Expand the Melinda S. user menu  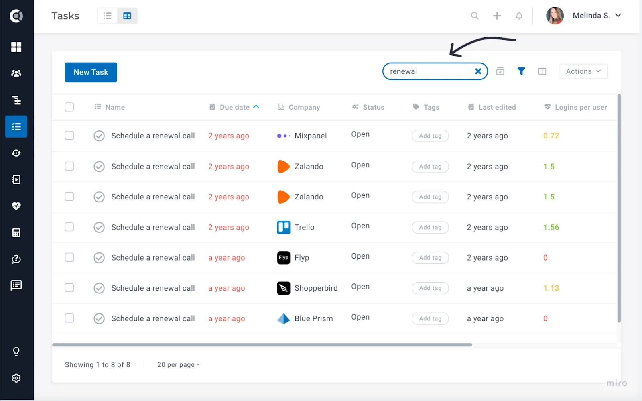[x=597, y=16]
